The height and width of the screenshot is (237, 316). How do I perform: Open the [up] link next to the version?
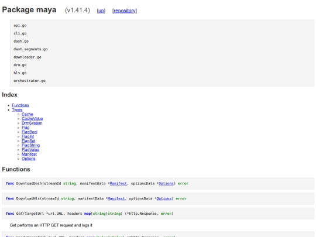101,11
